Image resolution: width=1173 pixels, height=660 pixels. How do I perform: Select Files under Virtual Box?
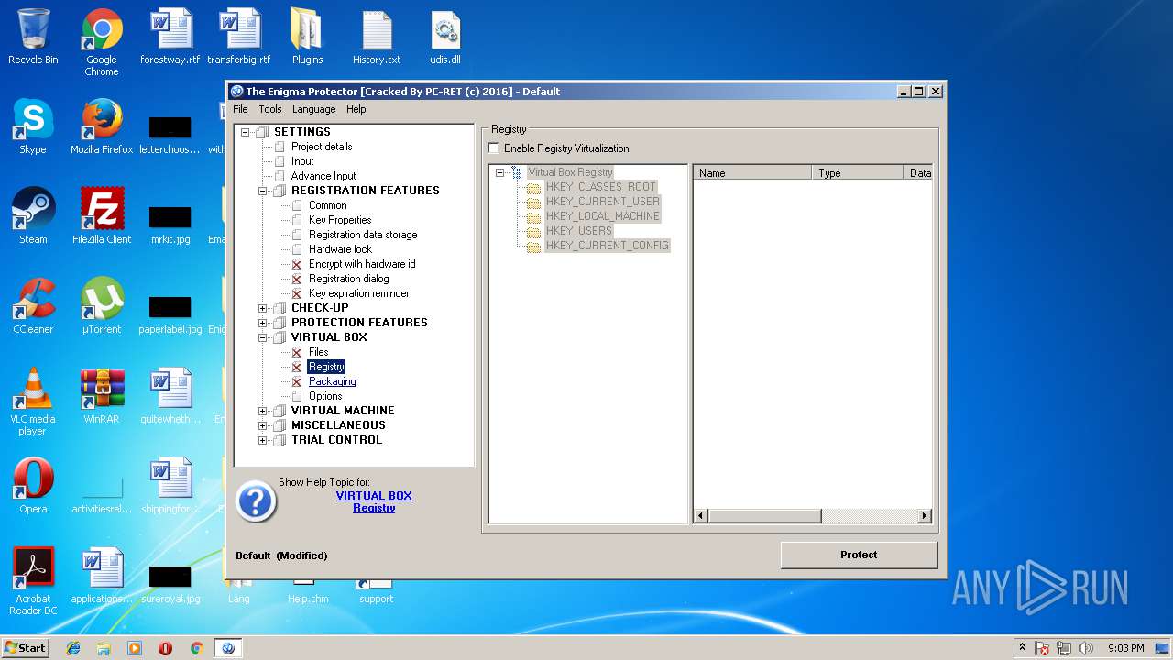[x=319, y=352]
